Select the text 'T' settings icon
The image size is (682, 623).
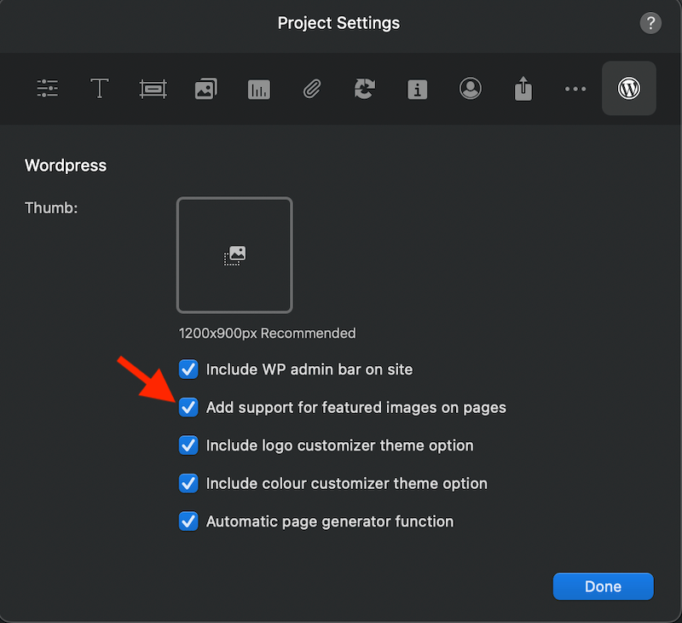pos(100,89)
